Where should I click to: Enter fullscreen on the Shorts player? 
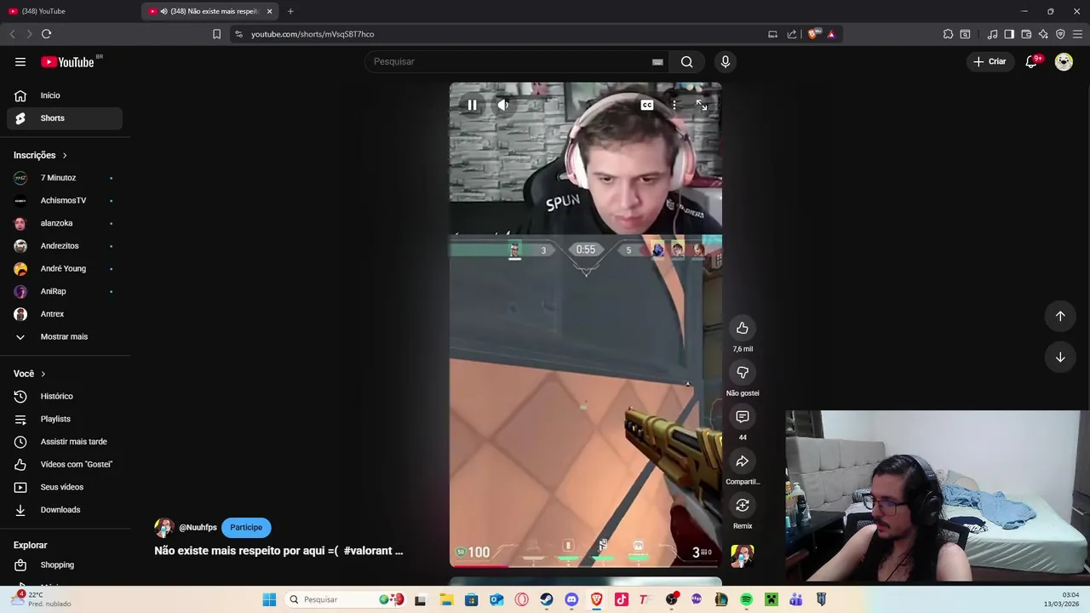pos(702,105)
